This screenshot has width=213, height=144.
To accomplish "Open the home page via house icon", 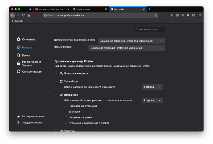I will click(29, 15).
